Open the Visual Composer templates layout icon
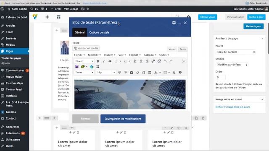Viewport: 269px width, 151px height. pyautogui.click(x=59, y=17)
